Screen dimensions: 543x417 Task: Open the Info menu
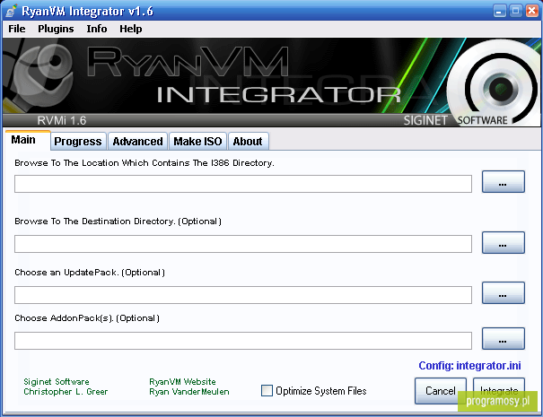point(97,29)
